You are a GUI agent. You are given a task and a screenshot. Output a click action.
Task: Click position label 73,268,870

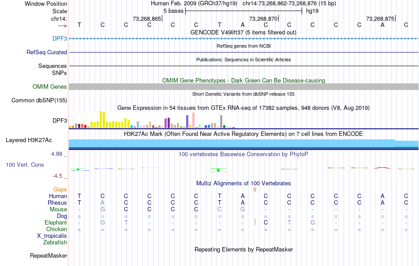tap(263, 19)
